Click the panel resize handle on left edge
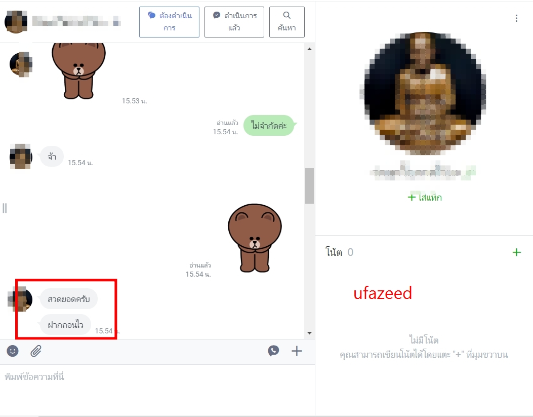 (x=5, y=208)
